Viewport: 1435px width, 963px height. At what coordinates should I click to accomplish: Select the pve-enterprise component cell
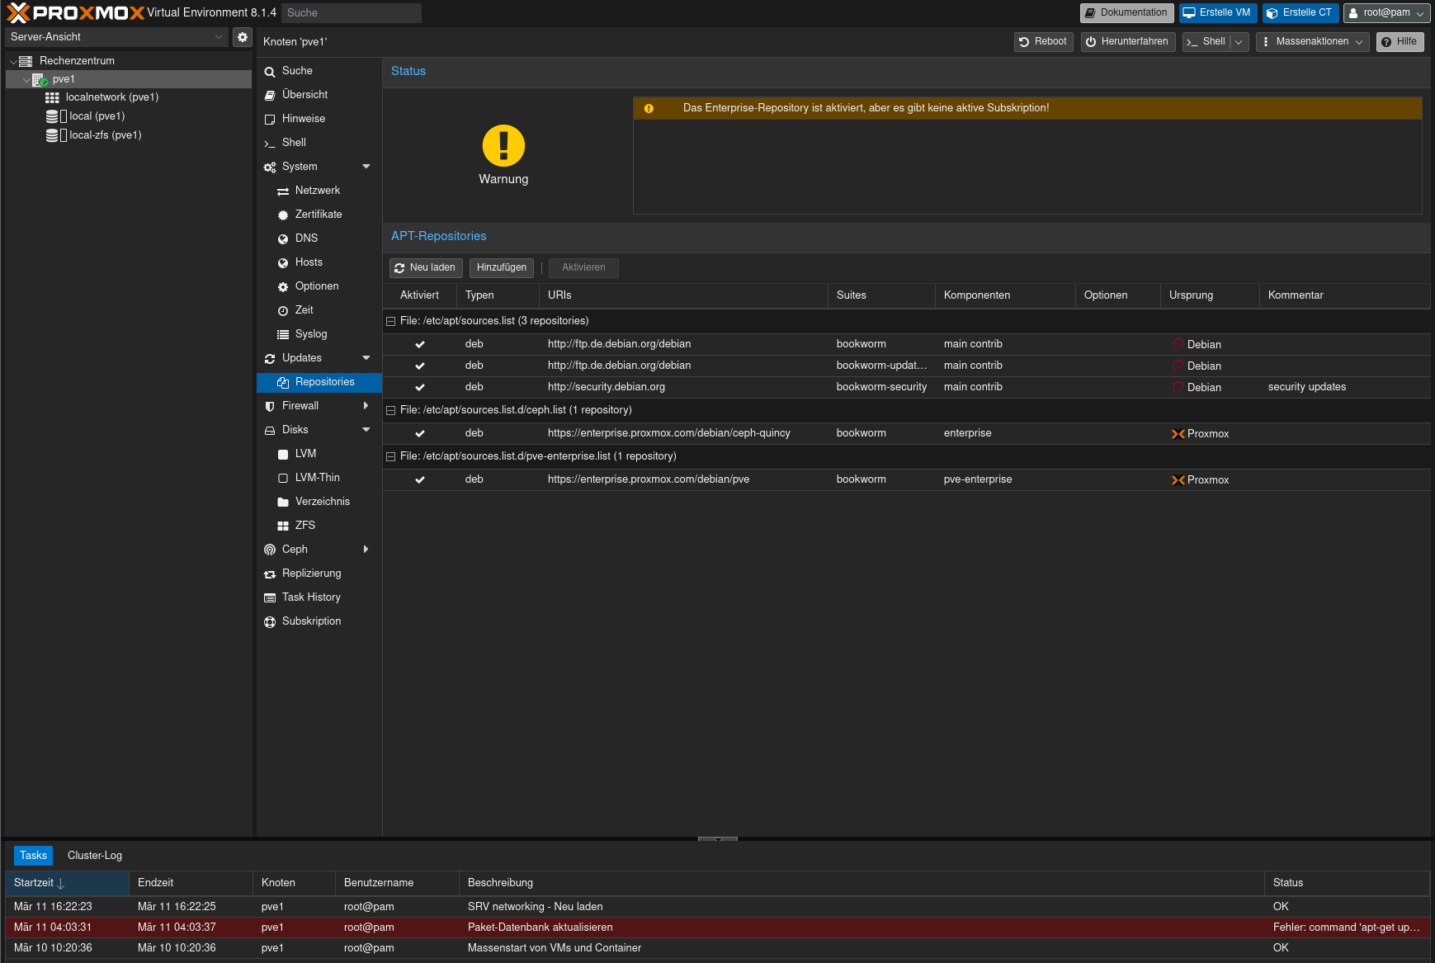coord(978,479)
